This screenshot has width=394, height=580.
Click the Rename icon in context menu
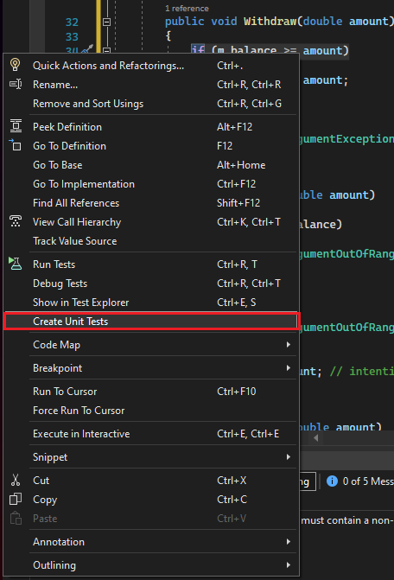point(16,85)
